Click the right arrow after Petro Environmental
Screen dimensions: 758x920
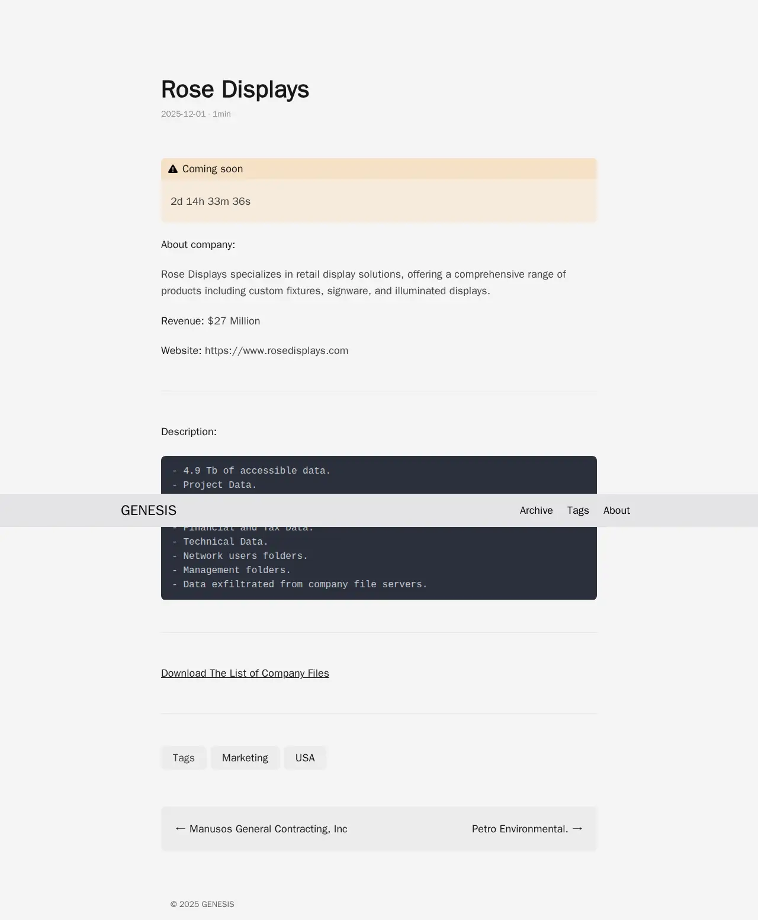(577, 828)
